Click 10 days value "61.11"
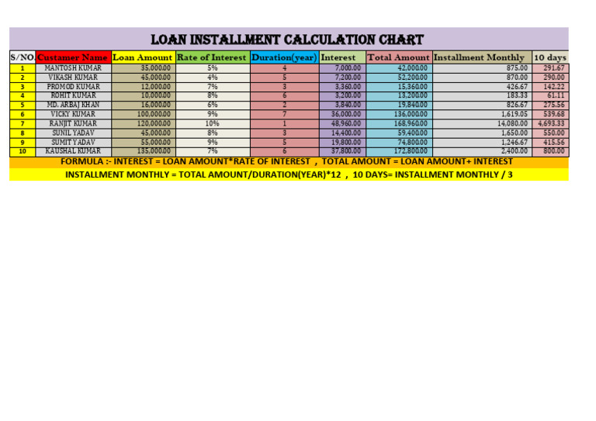Image resolution: width=596 pixels, height=421 pixels. pos(550,95)
